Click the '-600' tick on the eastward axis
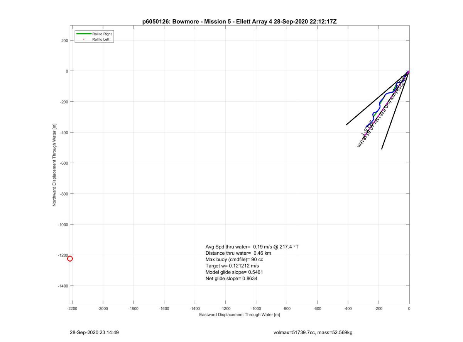Viewport: 463px width, 342px height. (317, 309)
